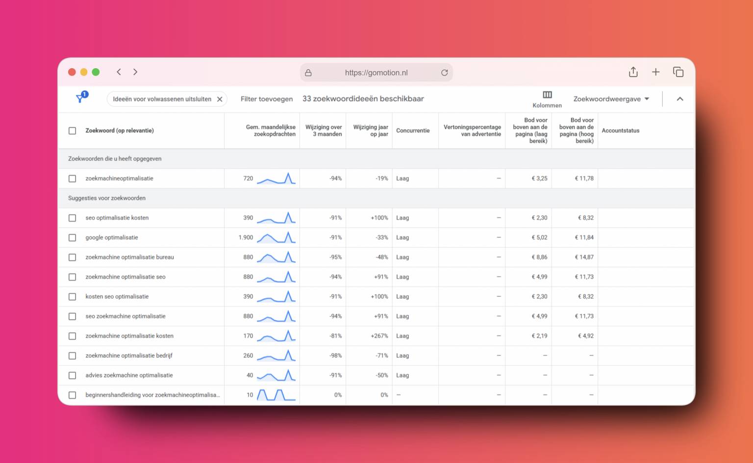The height and width of the screenshot is (463, 753).
Task: Toggle the select-all checkbox in table header
Action: (73, 130)
